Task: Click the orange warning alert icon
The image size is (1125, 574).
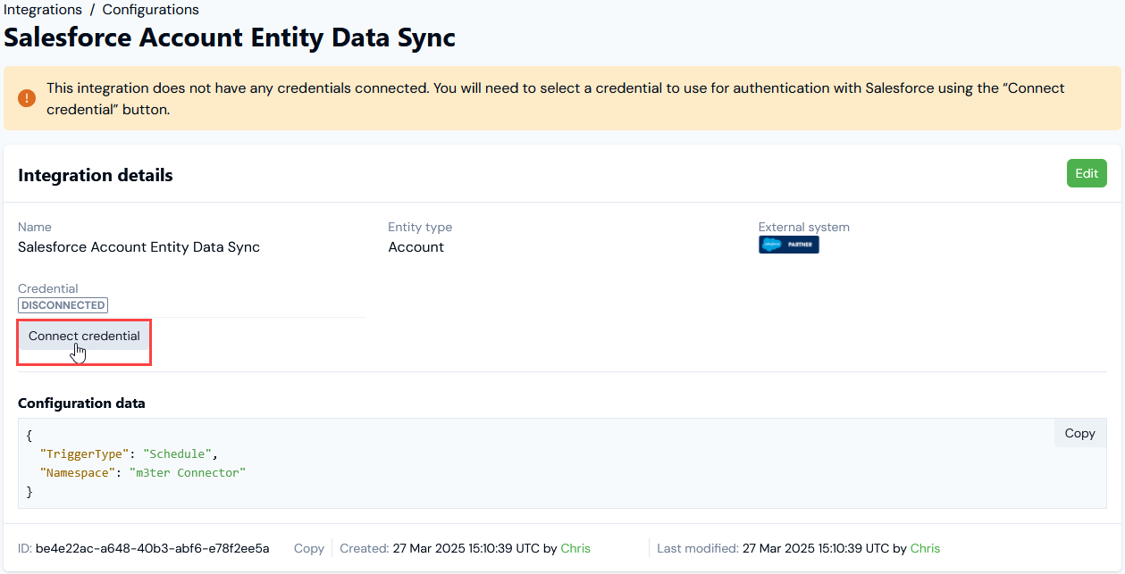Action: coord(27,98)
